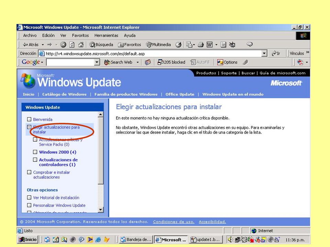
Task: Open the Búsqueda search pane
Action: [x=101, y=45]
